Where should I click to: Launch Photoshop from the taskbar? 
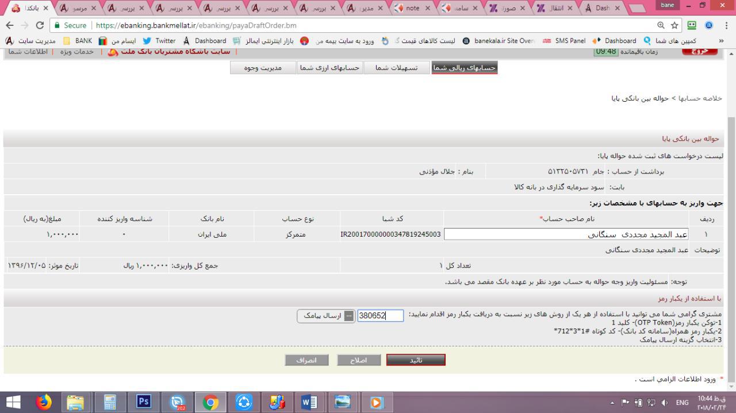(x=143, y=403)
